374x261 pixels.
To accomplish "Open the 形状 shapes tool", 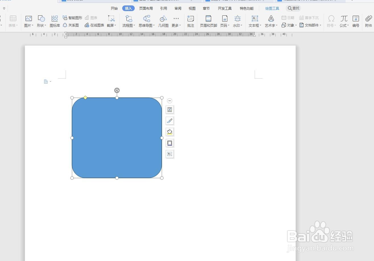I will point(41,19).
